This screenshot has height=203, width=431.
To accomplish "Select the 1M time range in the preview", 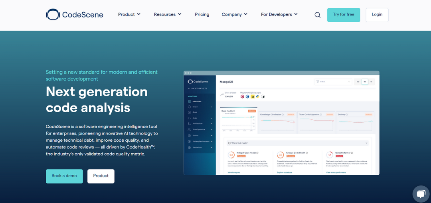I will pos(365,82).
